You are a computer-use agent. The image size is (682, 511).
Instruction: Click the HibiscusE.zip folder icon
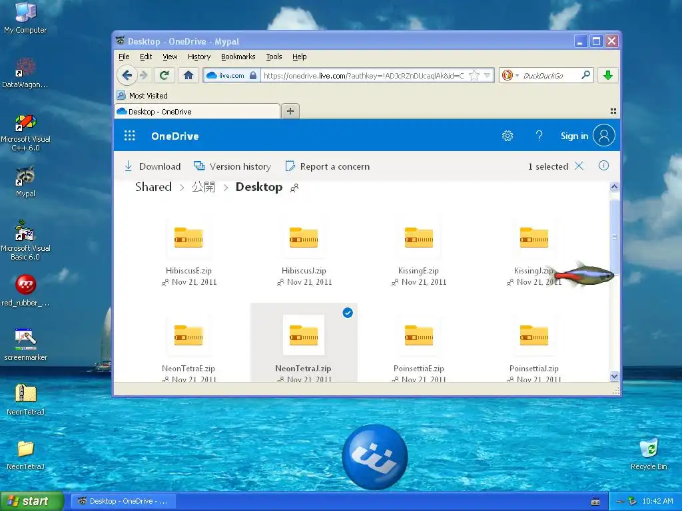click(x=188, y=238)
